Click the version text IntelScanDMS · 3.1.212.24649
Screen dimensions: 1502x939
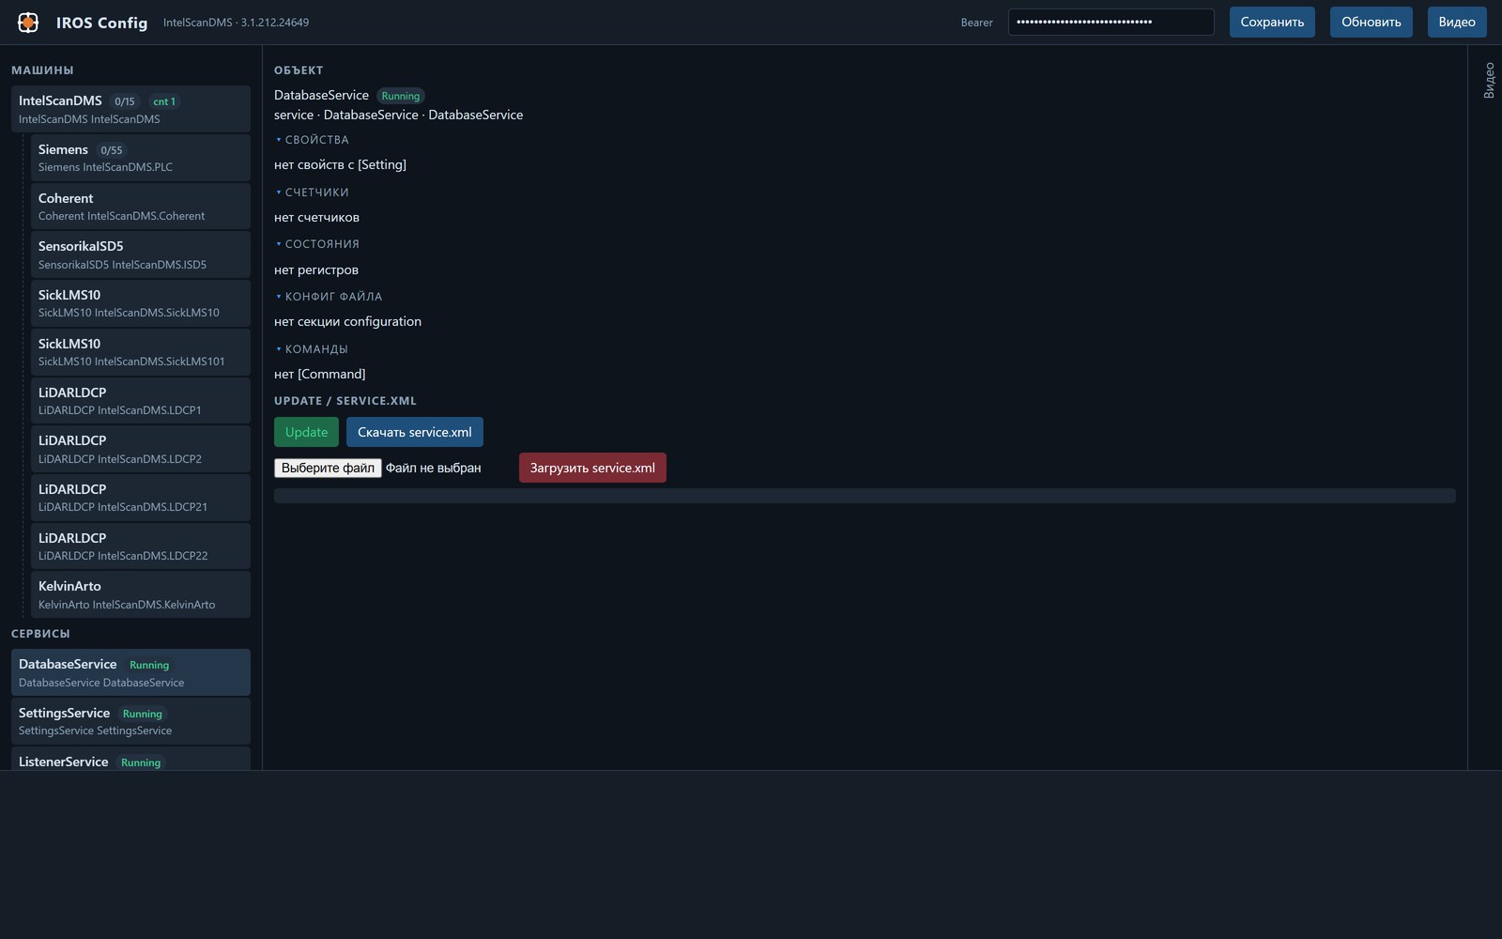236,23
